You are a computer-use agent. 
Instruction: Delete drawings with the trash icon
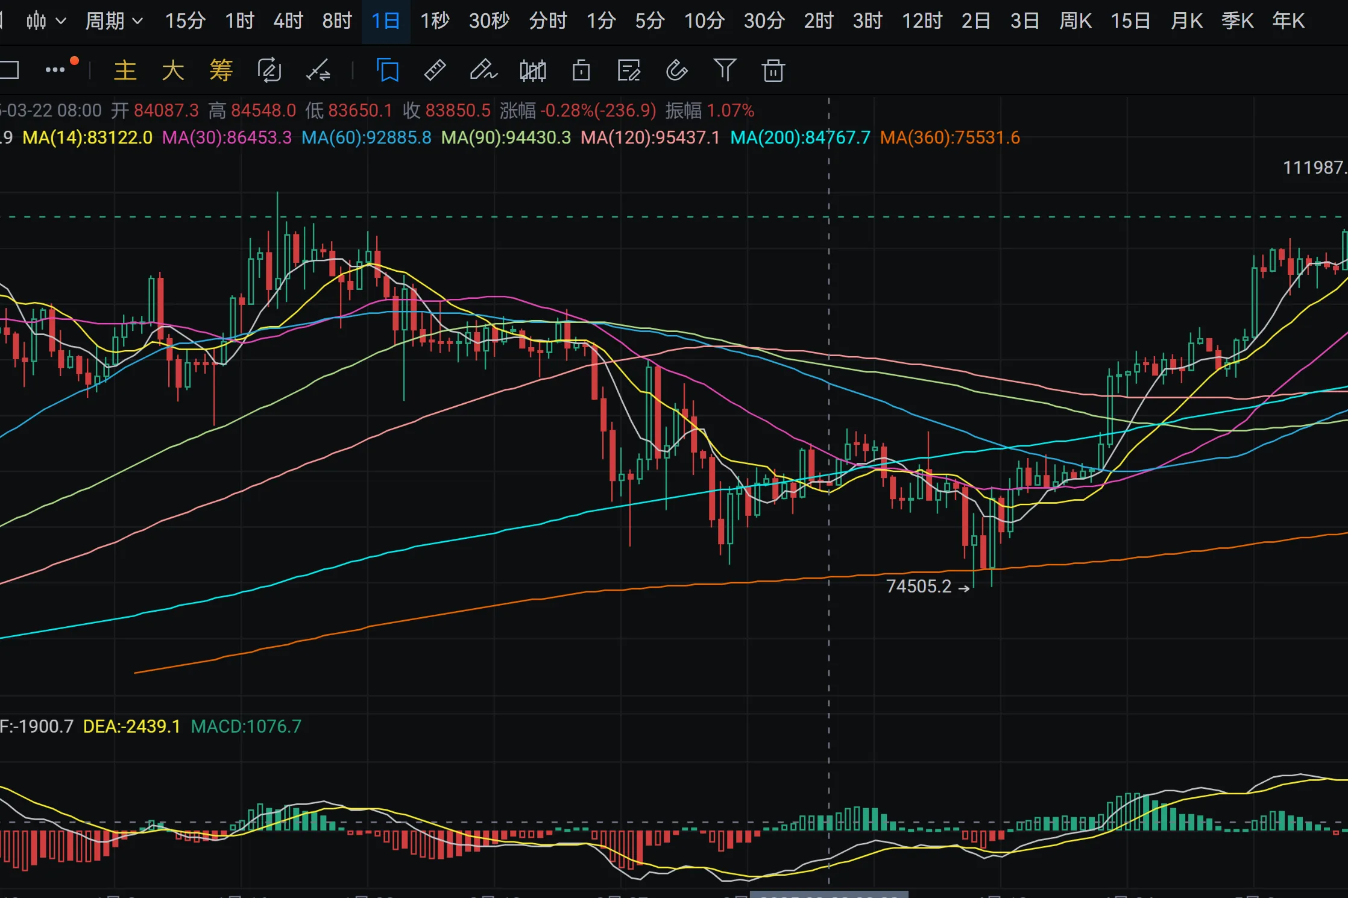773,71
